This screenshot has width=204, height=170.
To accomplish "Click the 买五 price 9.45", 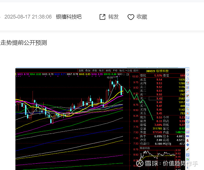I will [159, 114].
